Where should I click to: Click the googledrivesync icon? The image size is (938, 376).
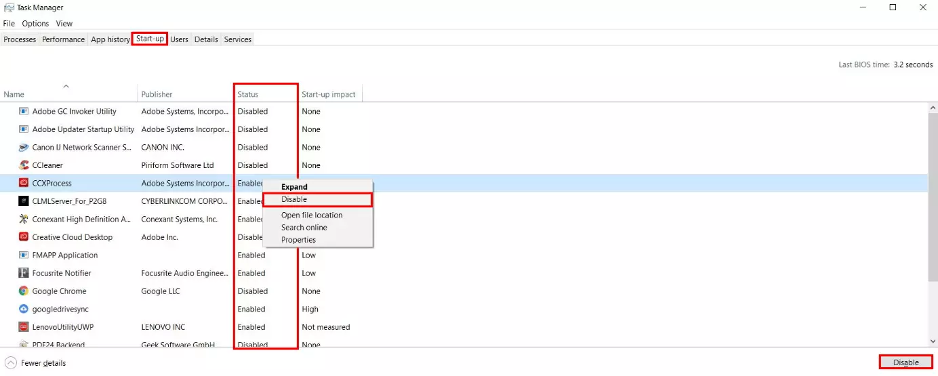click(x=24, y=309)
